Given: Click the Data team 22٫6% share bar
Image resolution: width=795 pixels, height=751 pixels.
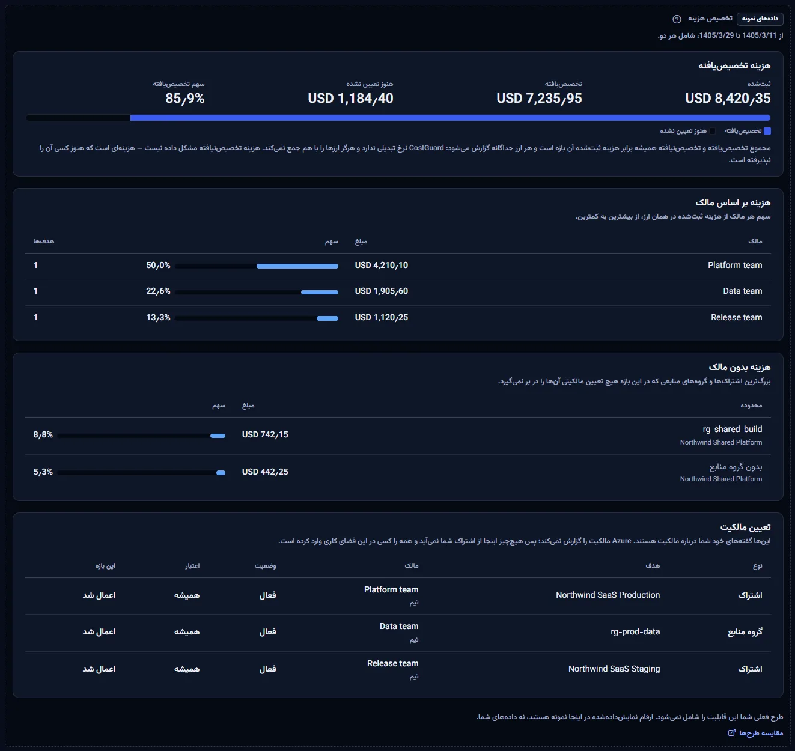Looking at the screenshot, I should [x=257, y=292].
